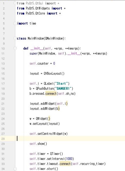This screenshot has height=171, width=125.
Task: Click 'QPushButton' on line 18
Action: click(45, 89)
